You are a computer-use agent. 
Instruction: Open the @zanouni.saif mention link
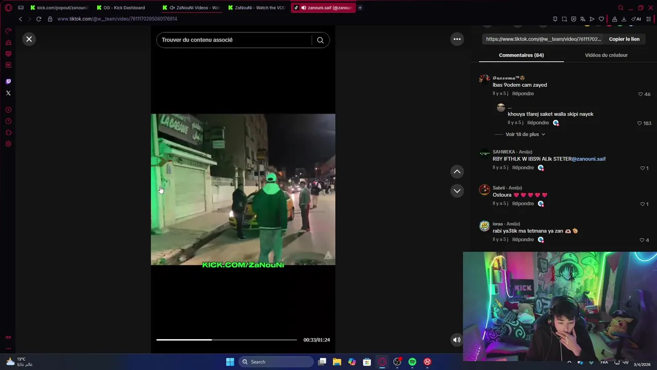(x=589, y=159)
